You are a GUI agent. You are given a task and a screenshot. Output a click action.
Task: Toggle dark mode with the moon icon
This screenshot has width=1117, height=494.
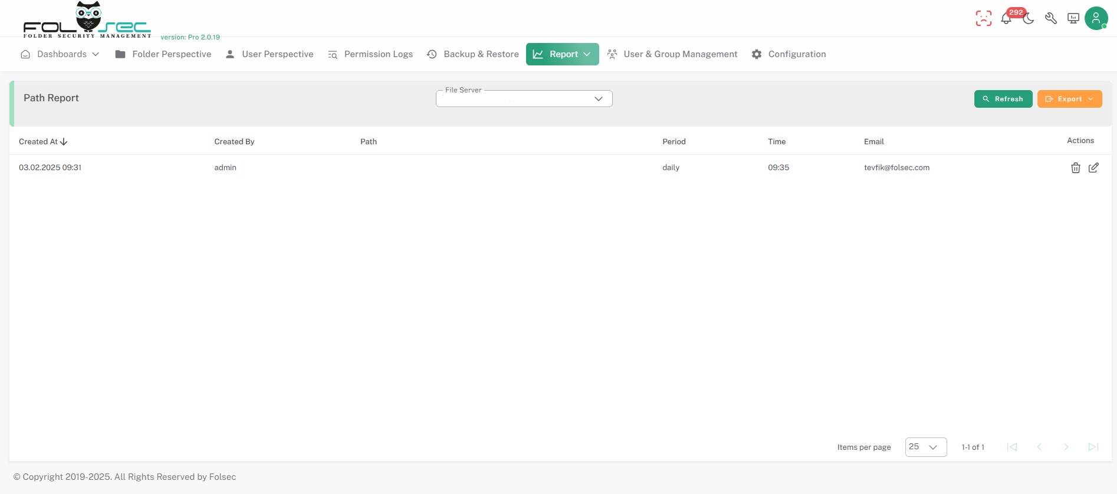pyautogui.click(x=1029, y=19)
